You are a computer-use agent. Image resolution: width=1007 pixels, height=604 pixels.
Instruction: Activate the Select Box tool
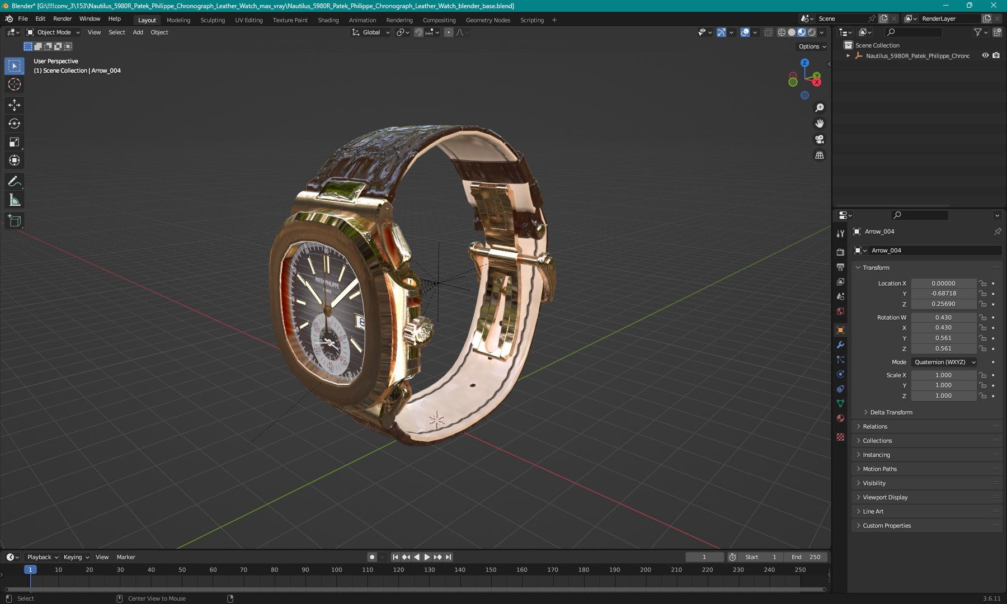pyautogui.click(x=15, y=66)
